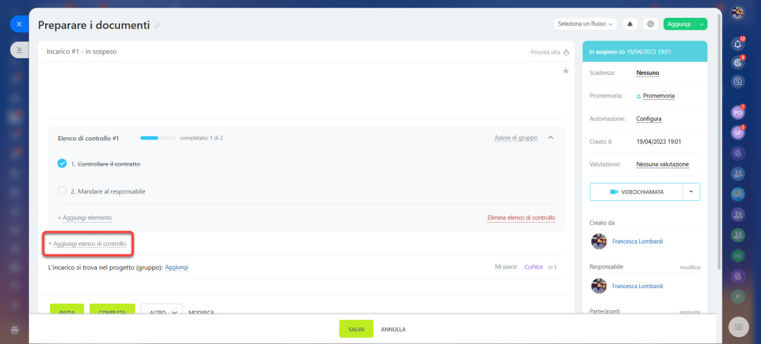Open the gear settings icon in the task header
This screenshot has height=344, width=761.
pos(650,24)
